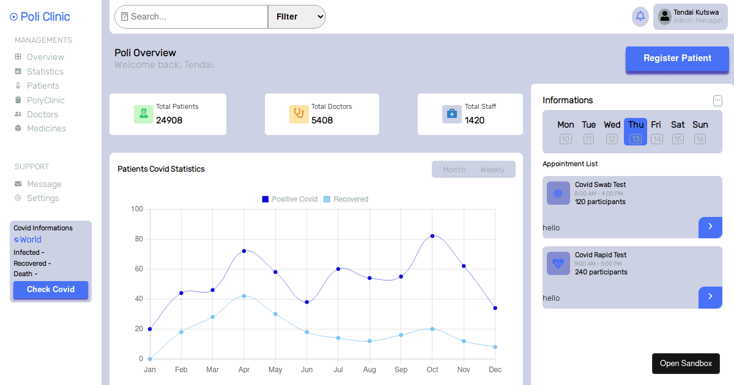Image resolution: width=734 pixels, height=385 pixels.
Task: Expand the Covid Rapid Test appointment arrow
Action: click(x=710, y=298)
